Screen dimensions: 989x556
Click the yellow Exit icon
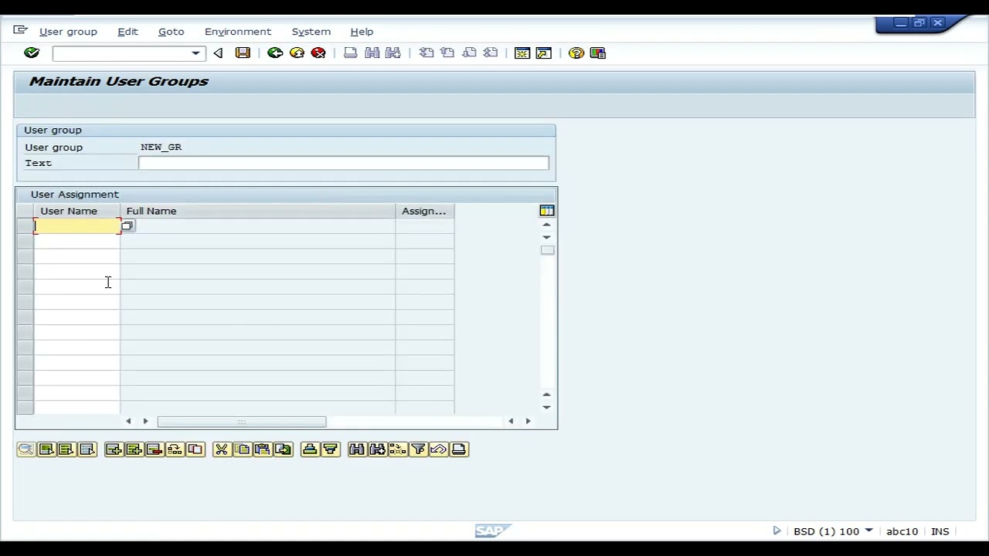(x=297, y=53)
